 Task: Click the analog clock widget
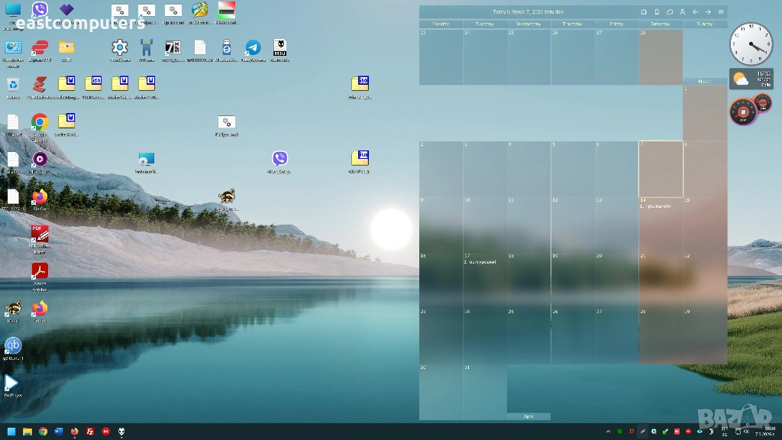tap(751, 44)
